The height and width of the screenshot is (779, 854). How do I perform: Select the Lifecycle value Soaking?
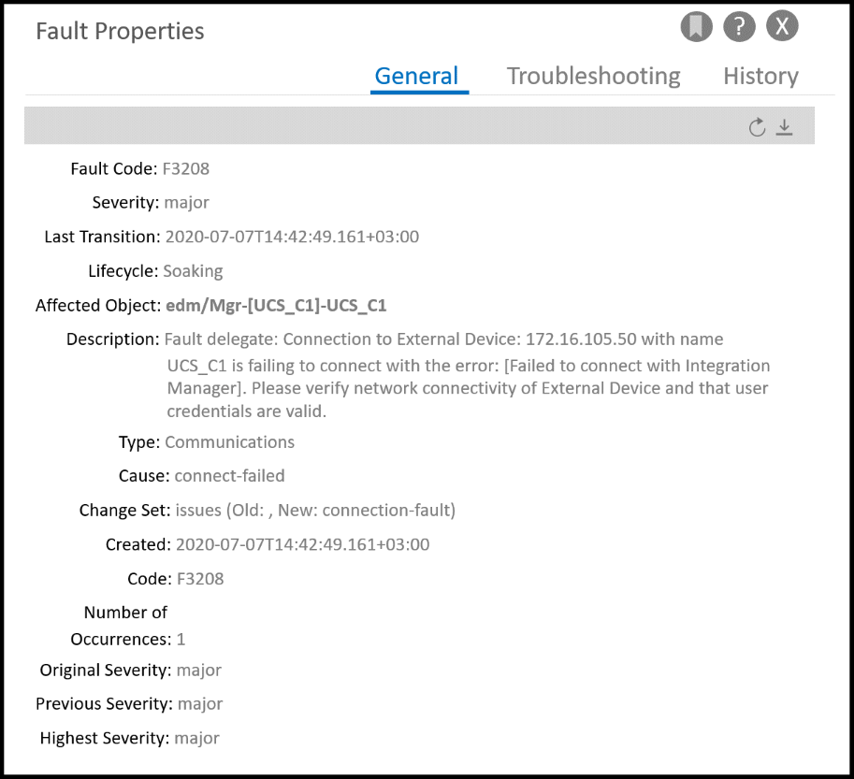[193, 271]
